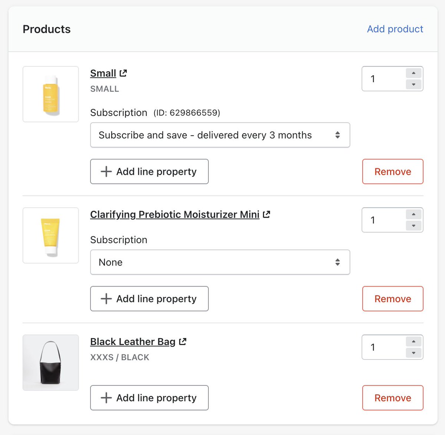Expand the subscription dropdown showing None
This screenshot has height=435, width=445.
pos(220,262)
